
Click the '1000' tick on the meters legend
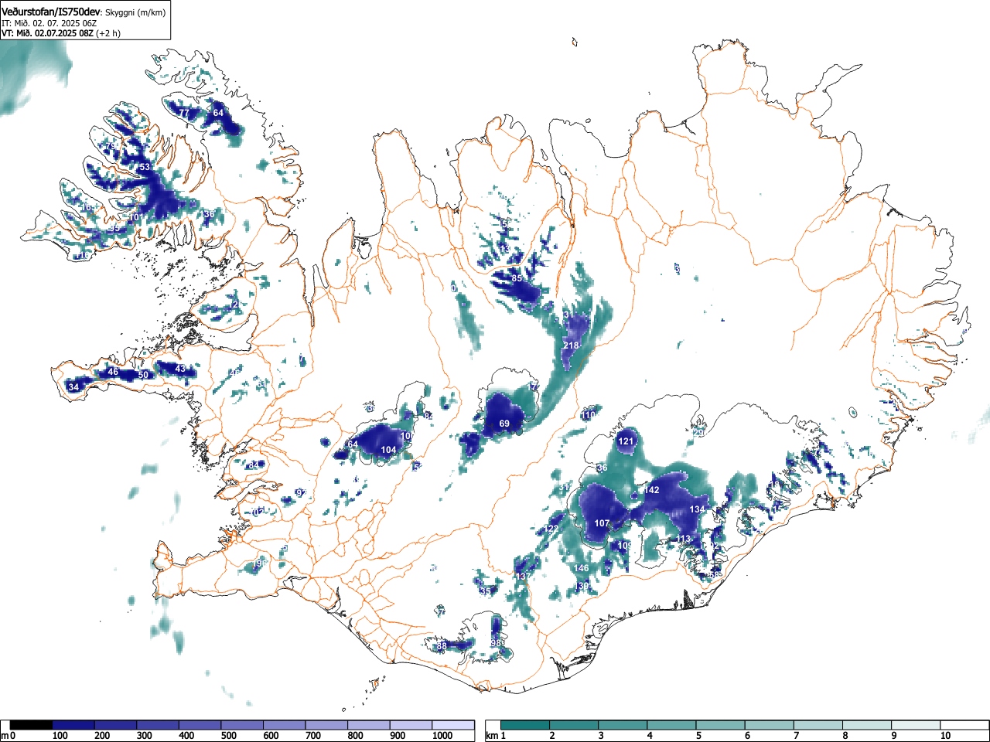tap(443, 736)
